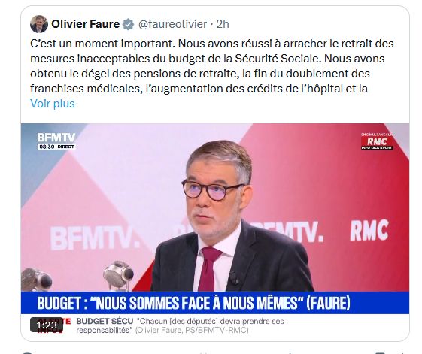Click the tweet text about Sécurité Sociale
Screen dimensions: 422x354
[x=212, y=66]
